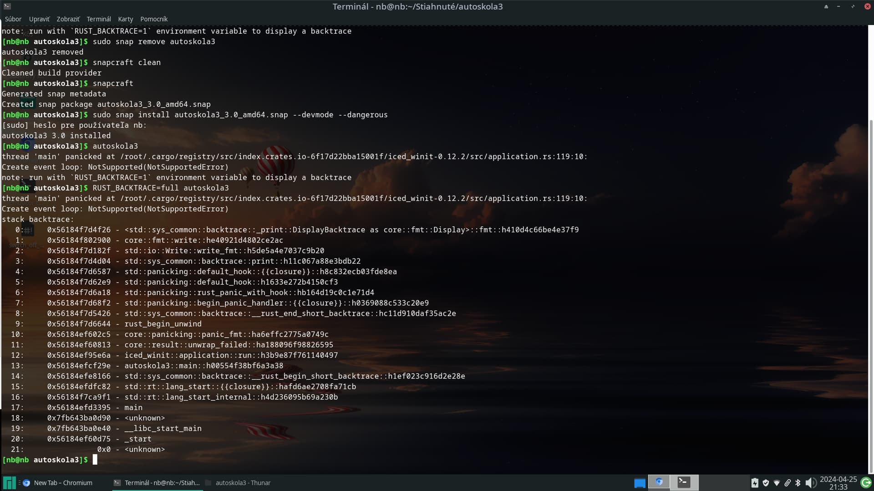
Task: Click the blue show desktop icon
Action: click(x=640, y=483)
